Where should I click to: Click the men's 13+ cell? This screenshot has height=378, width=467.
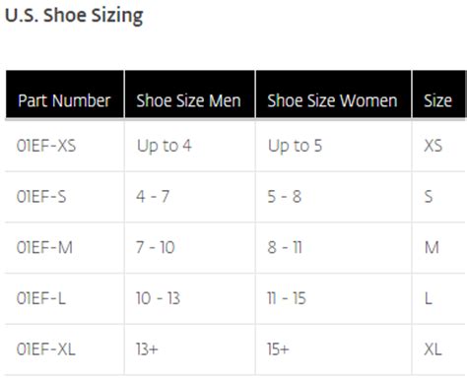[x=190, y=349]
